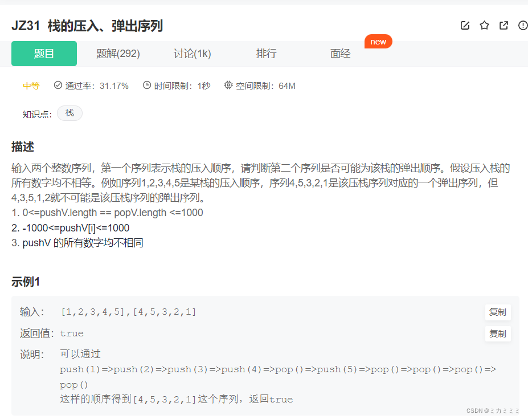The height and width of the screenshot is (419, 528).
Task: Click 复制 beside the return value
Action: click(497, 334)
